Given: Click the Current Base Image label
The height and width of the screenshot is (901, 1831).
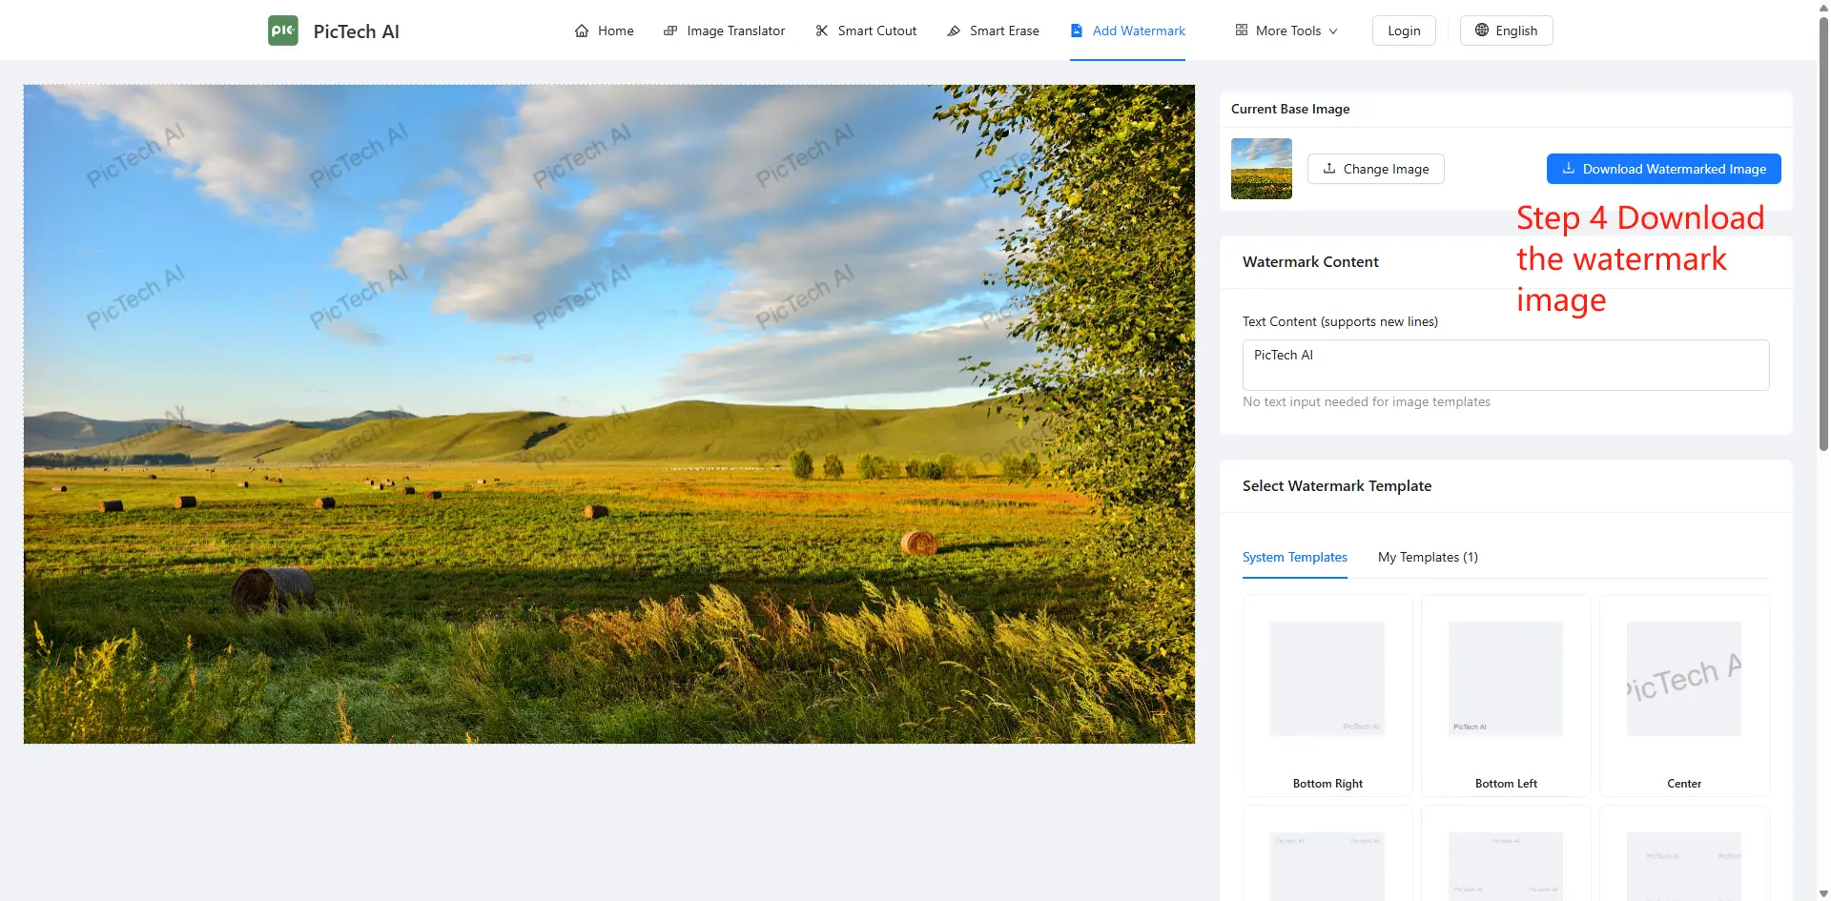Looking at the screenshot, I should click(1290, 109).
